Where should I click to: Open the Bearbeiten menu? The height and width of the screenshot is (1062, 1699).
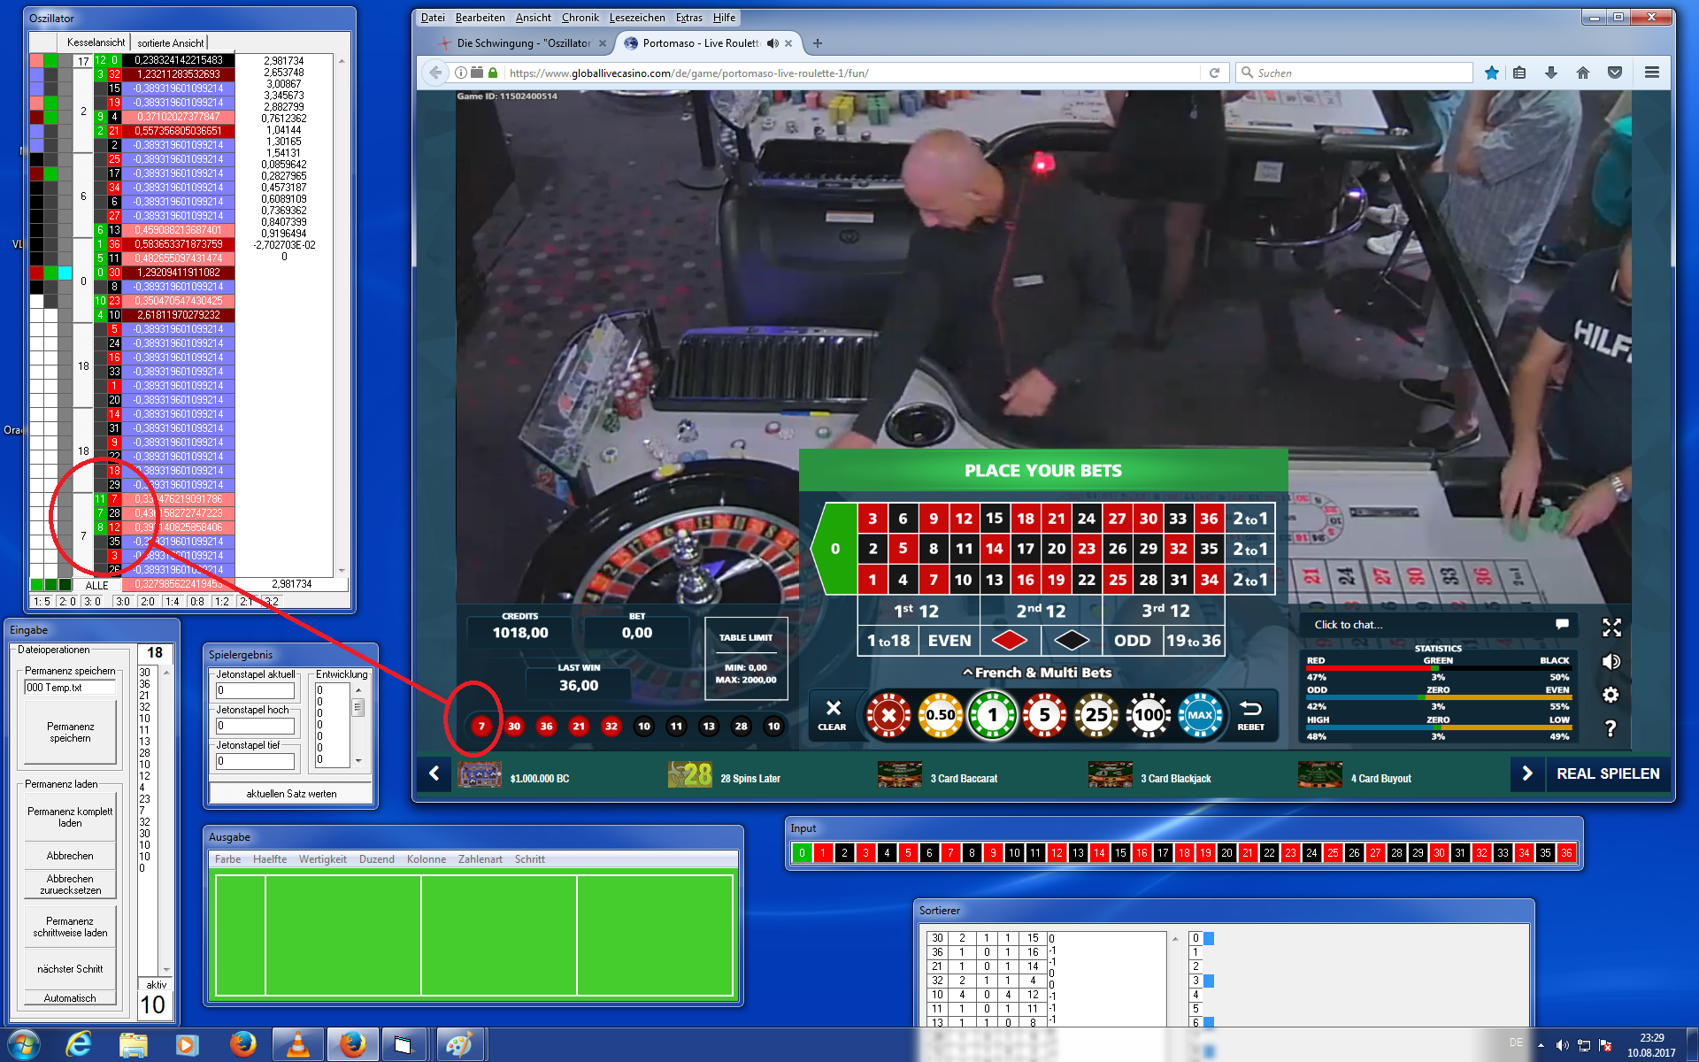pos(480,18)
